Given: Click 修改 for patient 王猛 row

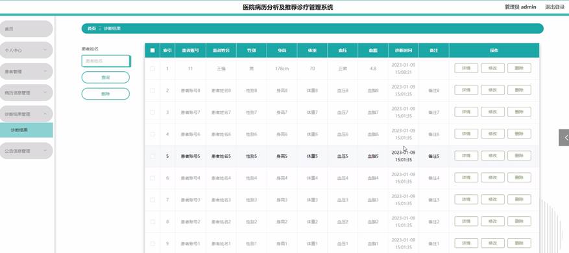Looking at the screenshot, I should click(492, 68).
